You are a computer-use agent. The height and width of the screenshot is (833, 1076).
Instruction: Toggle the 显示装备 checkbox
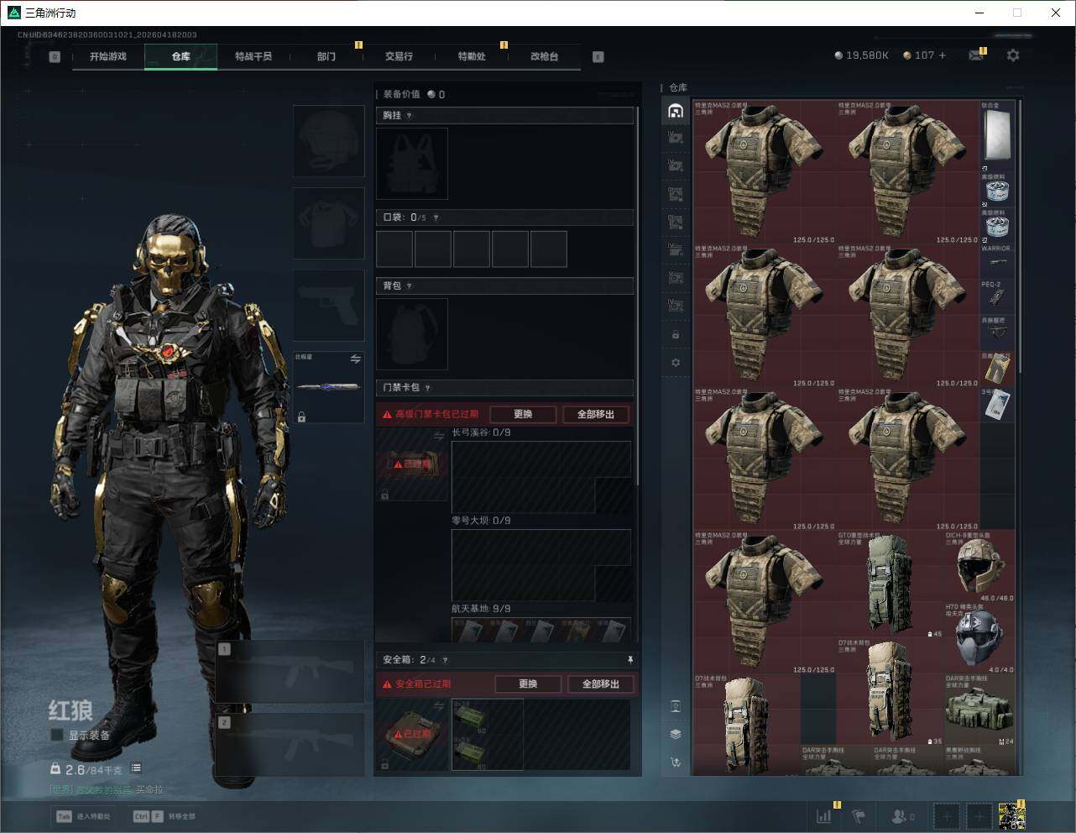click(x=57, y=735)
